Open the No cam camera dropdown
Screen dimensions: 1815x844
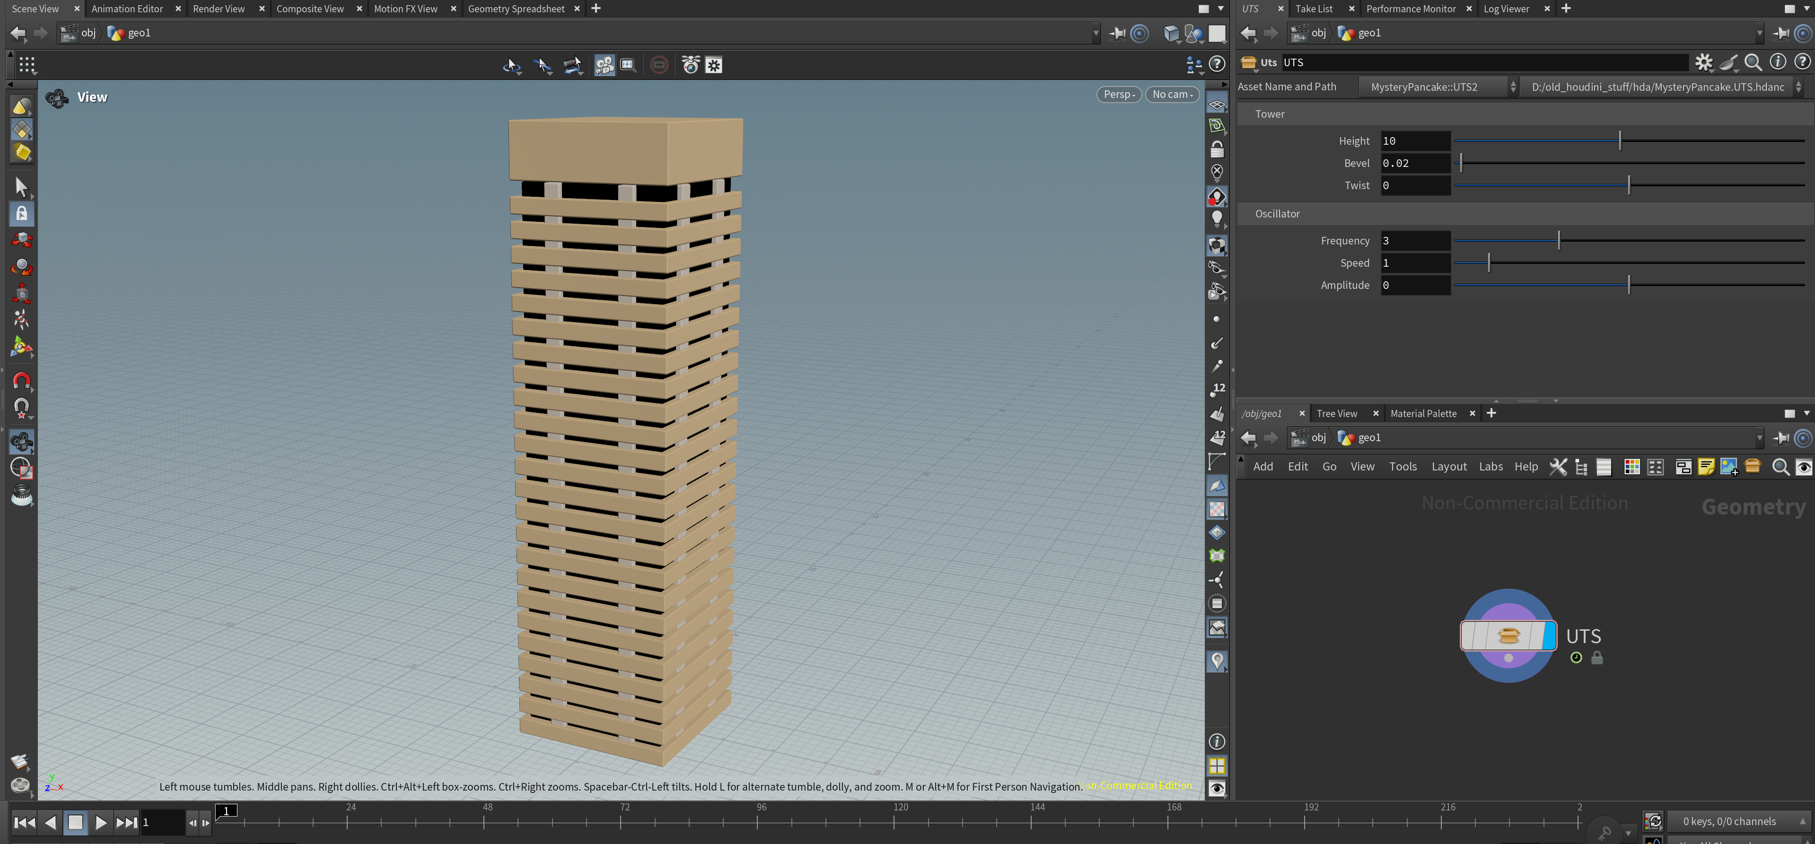click(x=1172, y=95)
